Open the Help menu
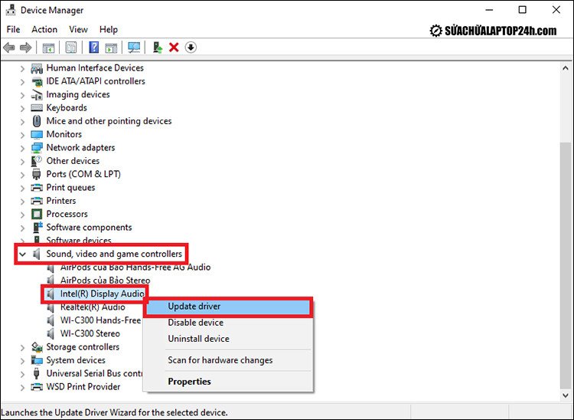Viewport: 574px width, 420px height. pyautogui.click(x=109, y=29)
